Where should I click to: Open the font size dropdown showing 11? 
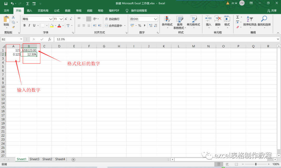[61, 19]
